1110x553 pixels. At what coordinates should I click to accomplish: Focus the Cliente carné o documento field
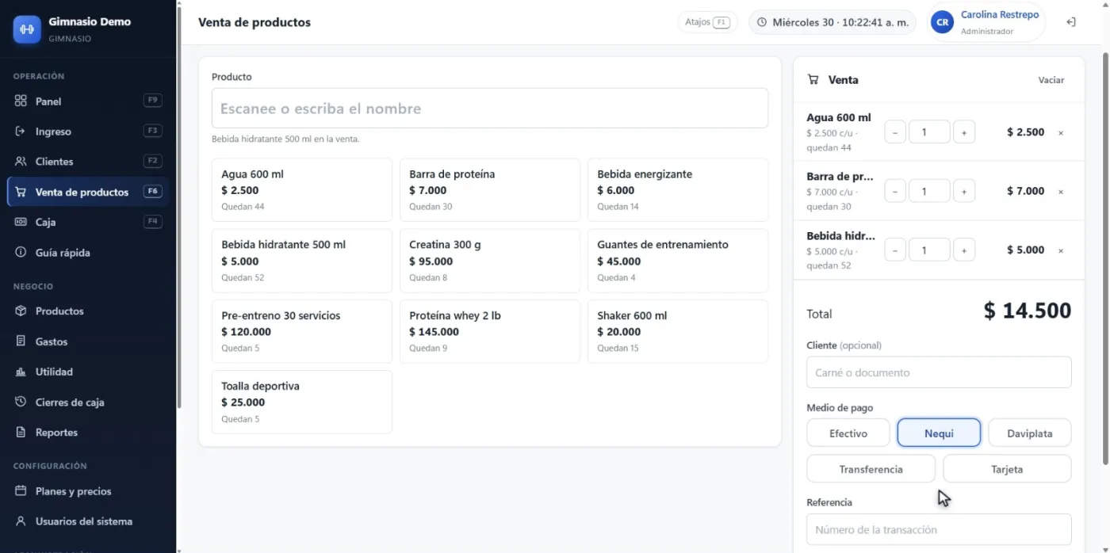click(x=939, y=372)
